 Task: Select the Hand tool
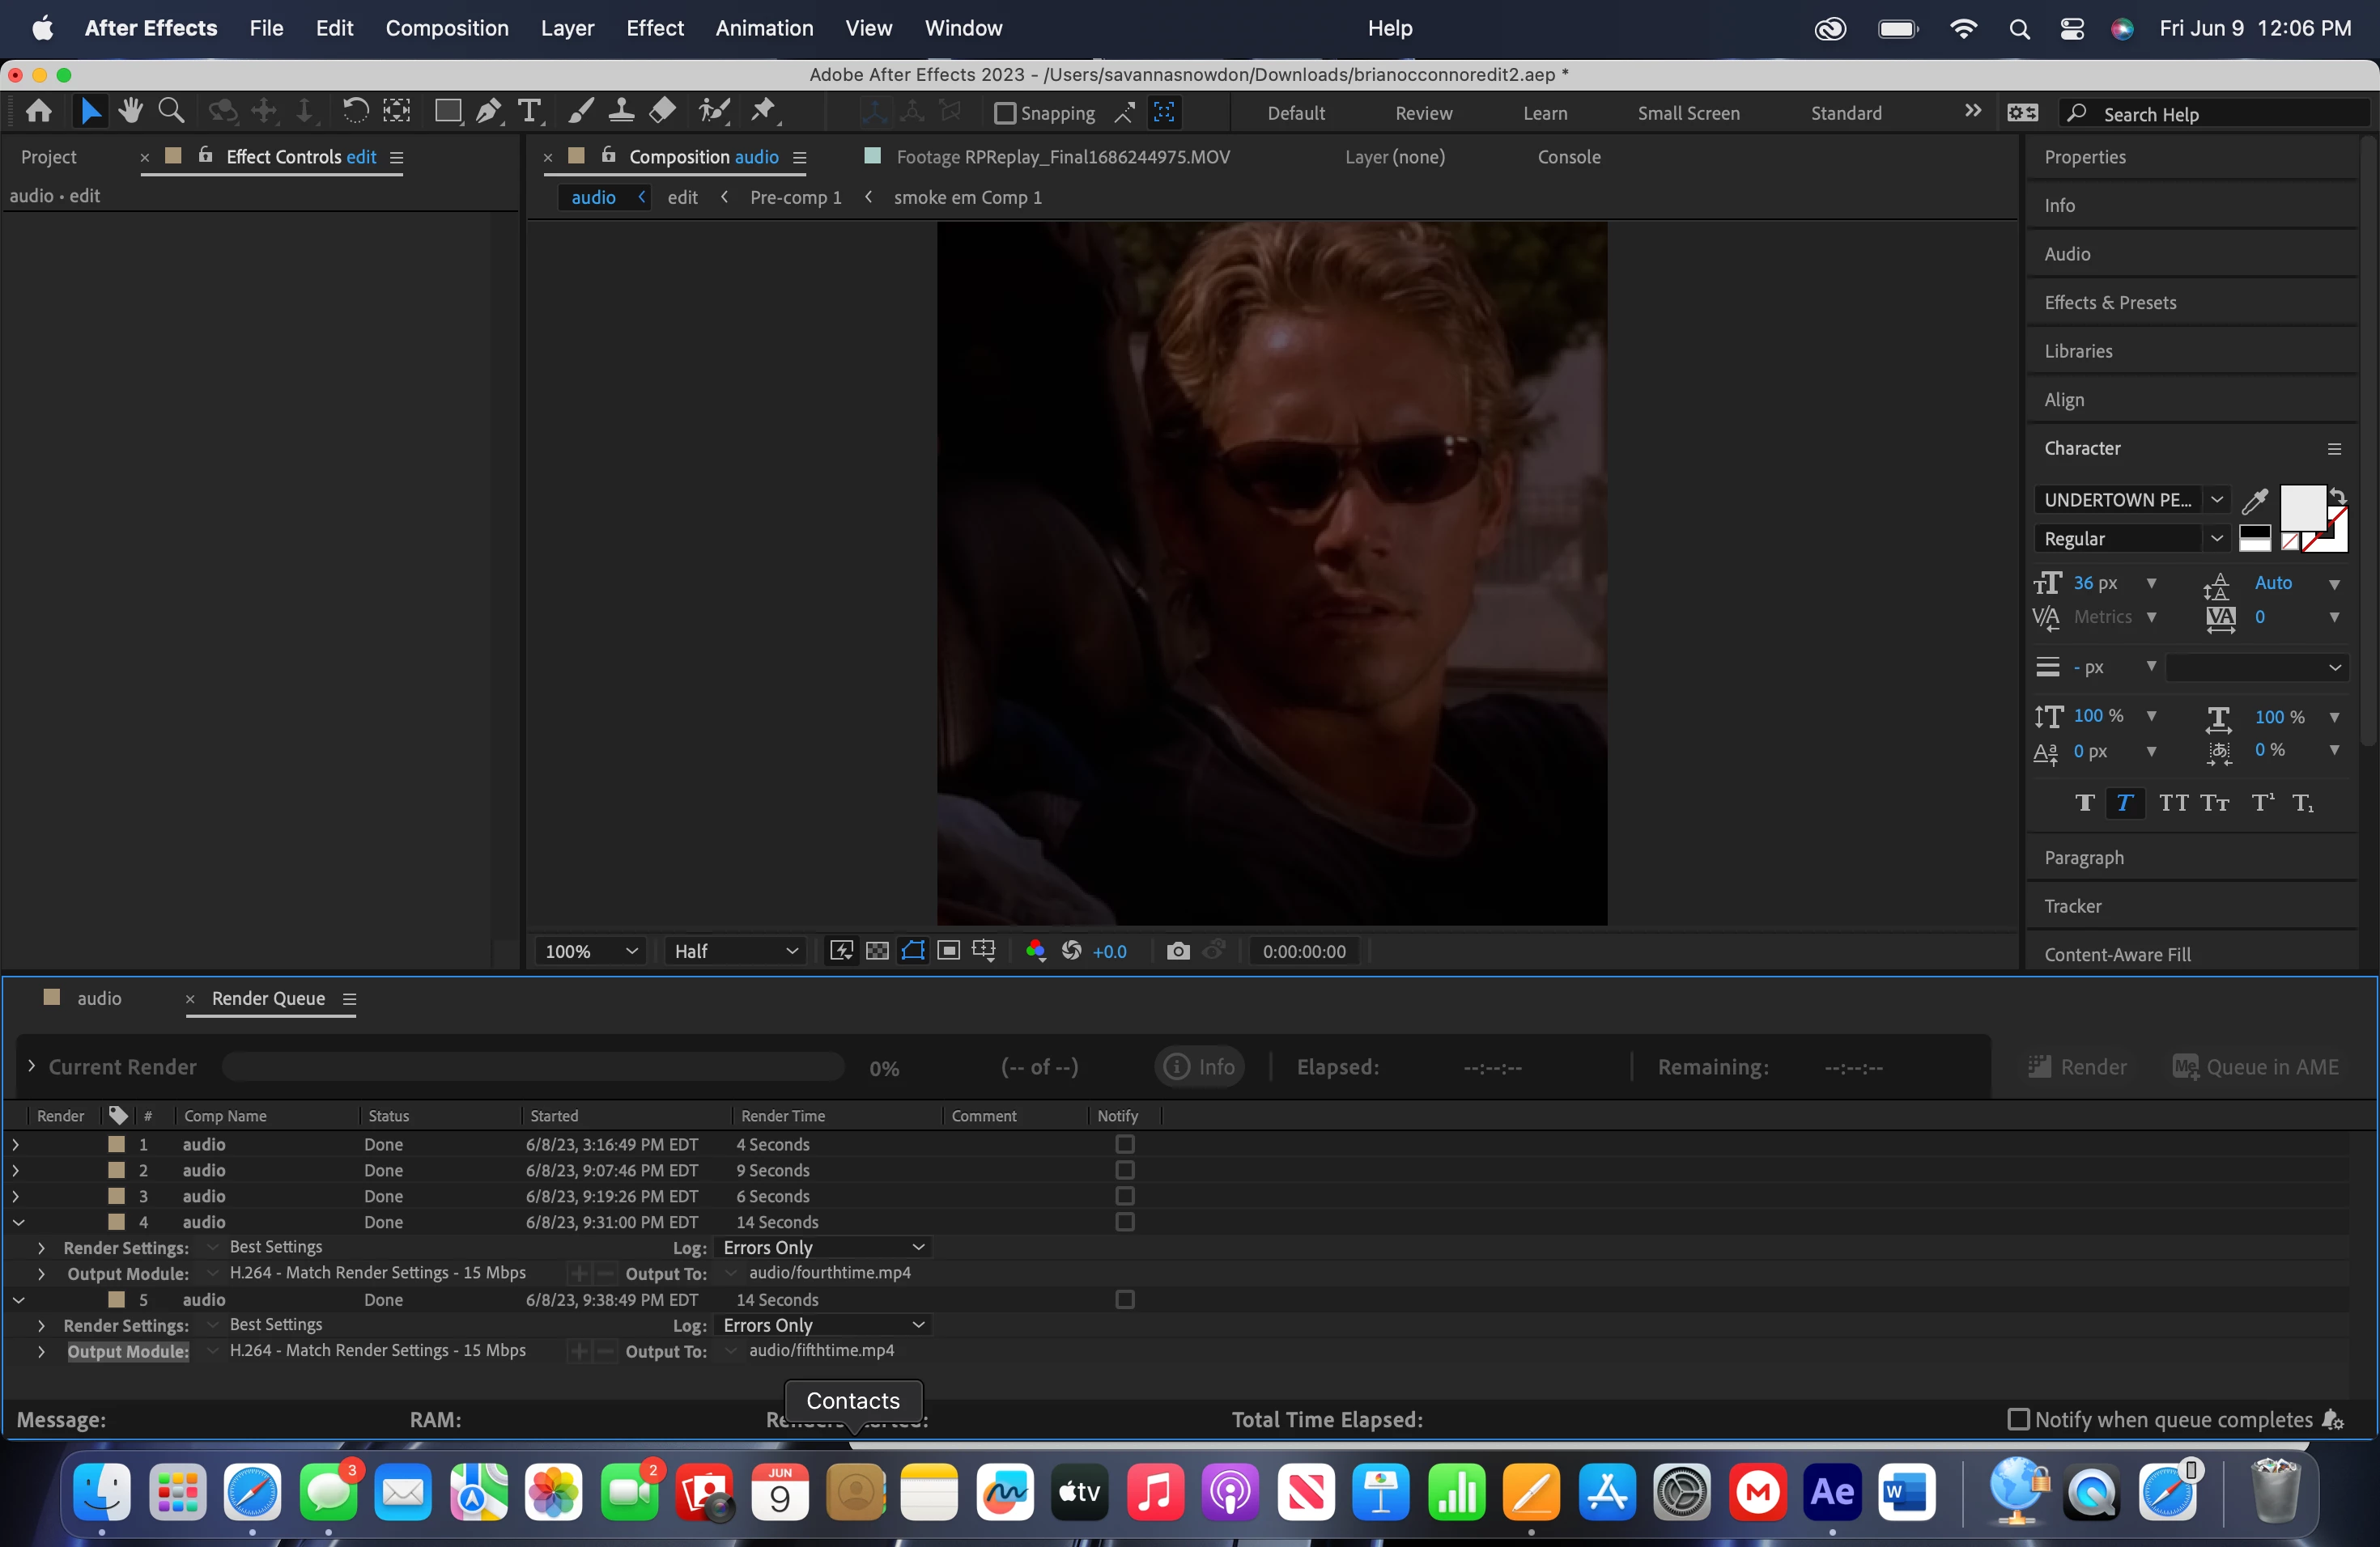coord(130,111)
